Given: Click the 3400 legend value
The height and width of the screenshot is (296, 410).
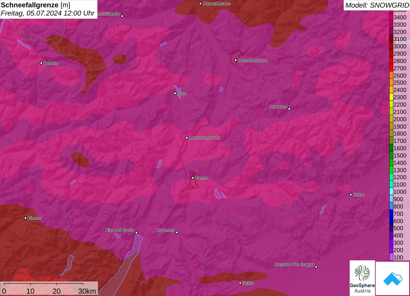Looking at the screenshot, I should tap(400, 17).
